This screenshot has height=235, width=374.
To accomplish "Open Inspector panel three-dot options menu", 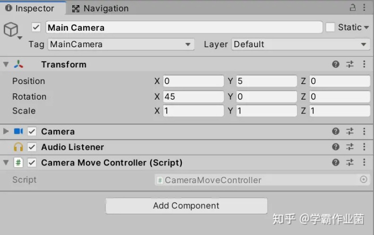I will tap(364, 7).
